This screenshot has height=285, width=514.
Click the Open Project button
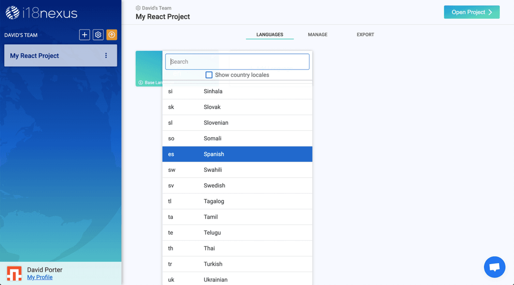point(471,12)
